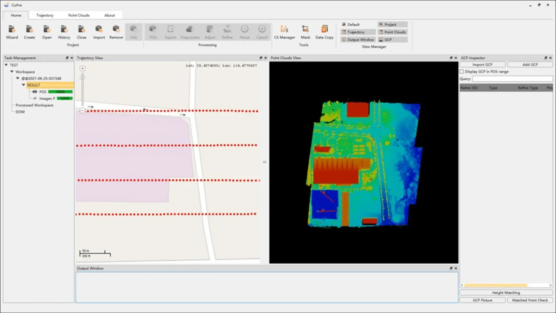Collapse the TEST root node
This screenshot has height=313, width=556.
[x=6, y=65]
